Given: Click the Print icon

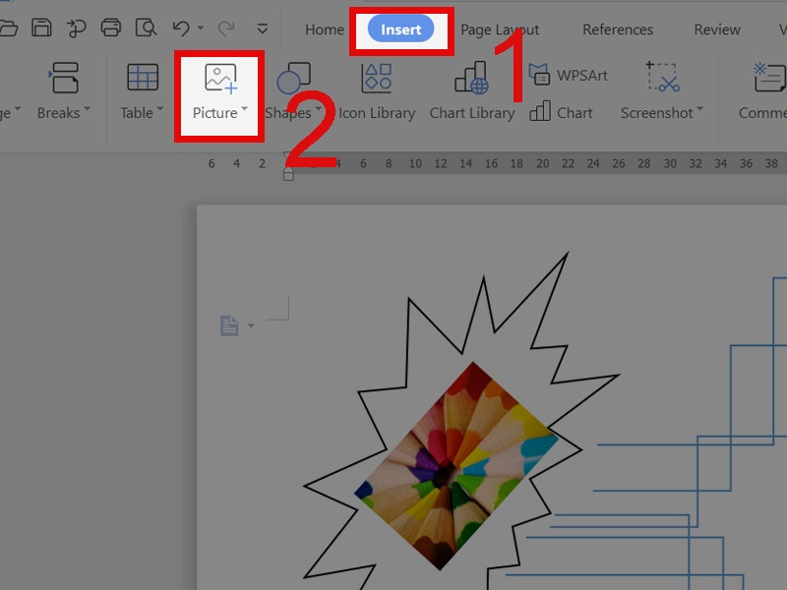Looking at the screenshot, I should pyautogui.click(x=111, y=29).
